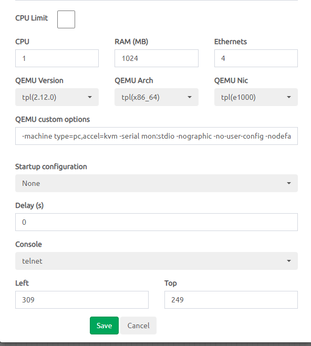Screen dimensions: 311x346
Task: Click the "Ethernets" label
Action: click(x=231, y=41)
